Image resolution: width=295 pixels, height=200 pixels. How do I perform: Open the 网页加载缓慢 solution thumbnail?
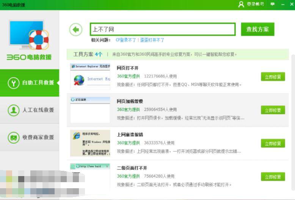tap(90, 110)
